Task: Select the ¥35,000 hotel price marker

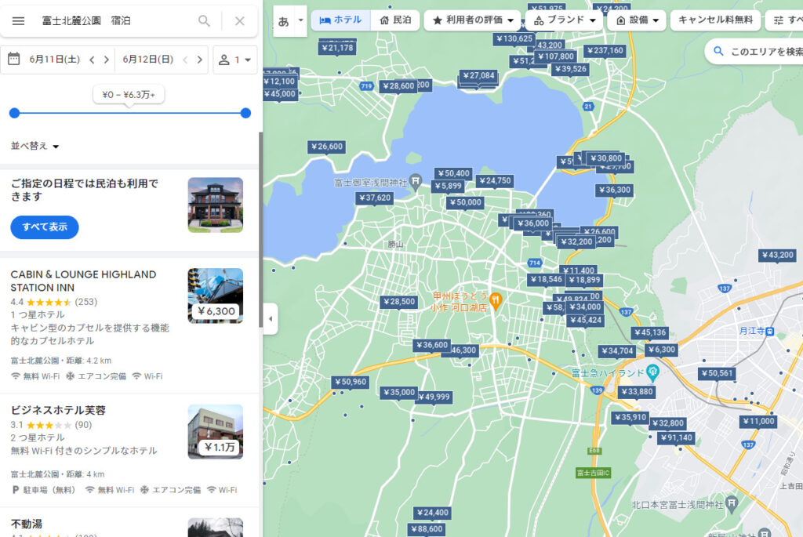Action: coord(399,393)
